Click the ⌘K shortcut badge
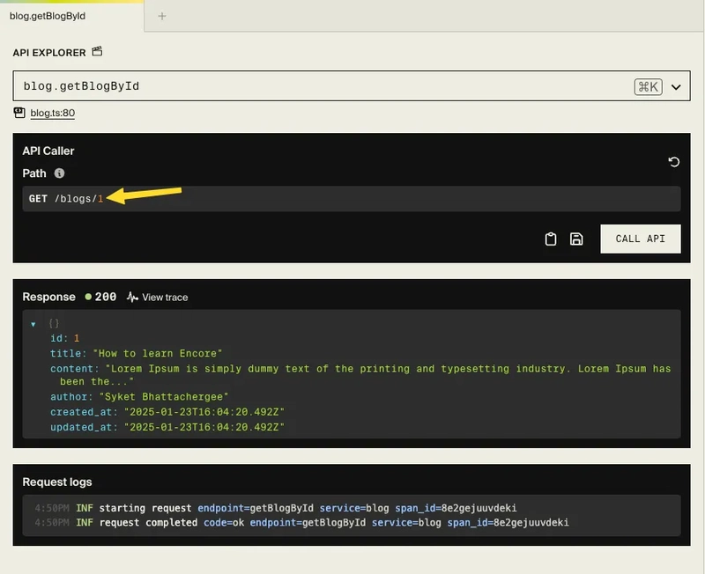 click(648, 86)
